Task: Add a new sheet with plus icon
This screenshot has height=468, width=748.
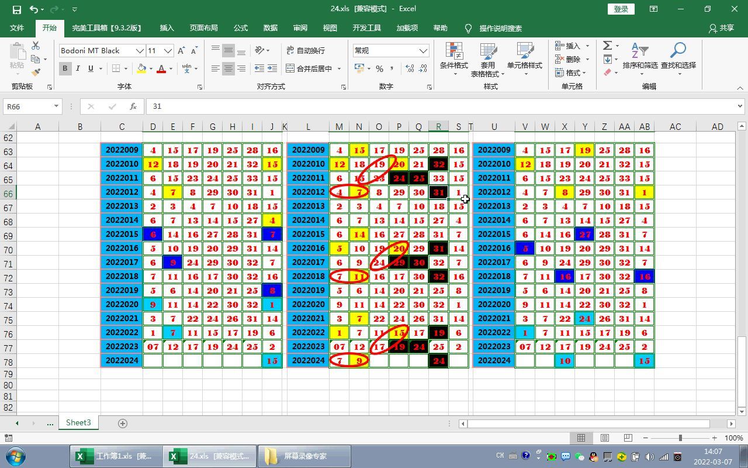Action: [123, 423]
